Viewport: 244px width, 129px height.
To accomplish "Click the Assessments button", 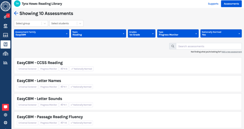I will 231,4.
